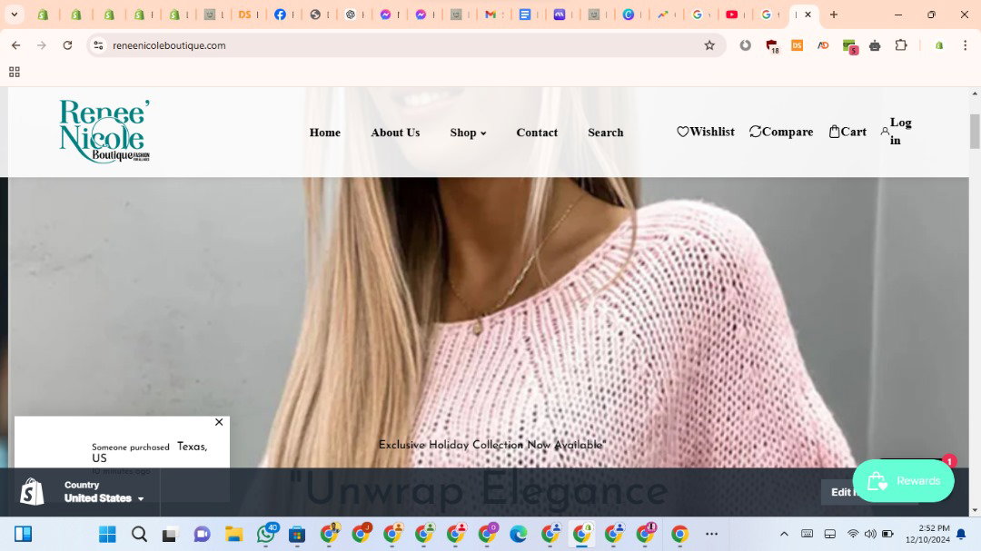Open the clock showing 2:52 PM
The height and width of the screenshot is (551, 981).
click(x=927, y=534)
